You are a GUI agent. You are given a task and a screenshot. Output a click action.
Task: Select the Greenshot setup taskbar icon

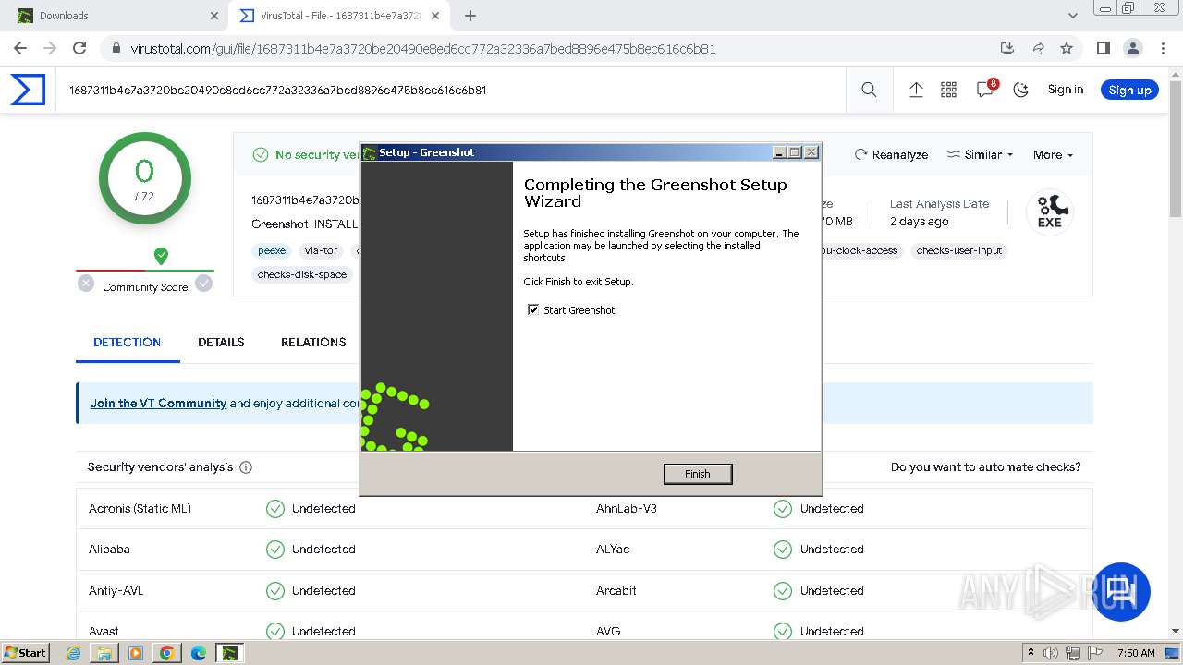[229, 653]
